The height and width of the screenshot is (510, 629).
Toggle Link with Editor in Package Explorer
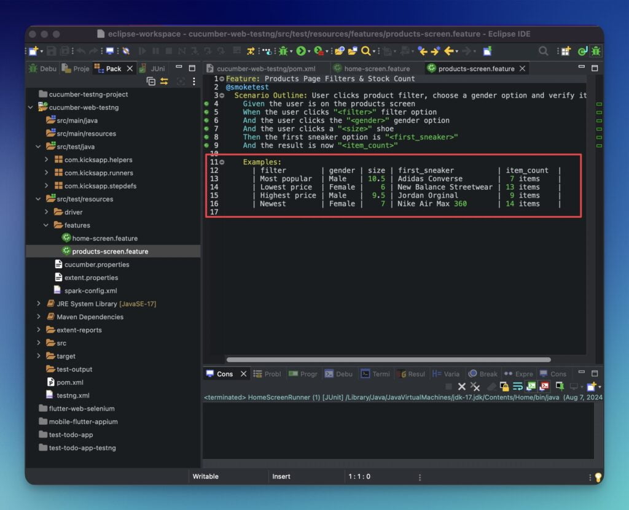pyautogui.click(x=164, y=82)
